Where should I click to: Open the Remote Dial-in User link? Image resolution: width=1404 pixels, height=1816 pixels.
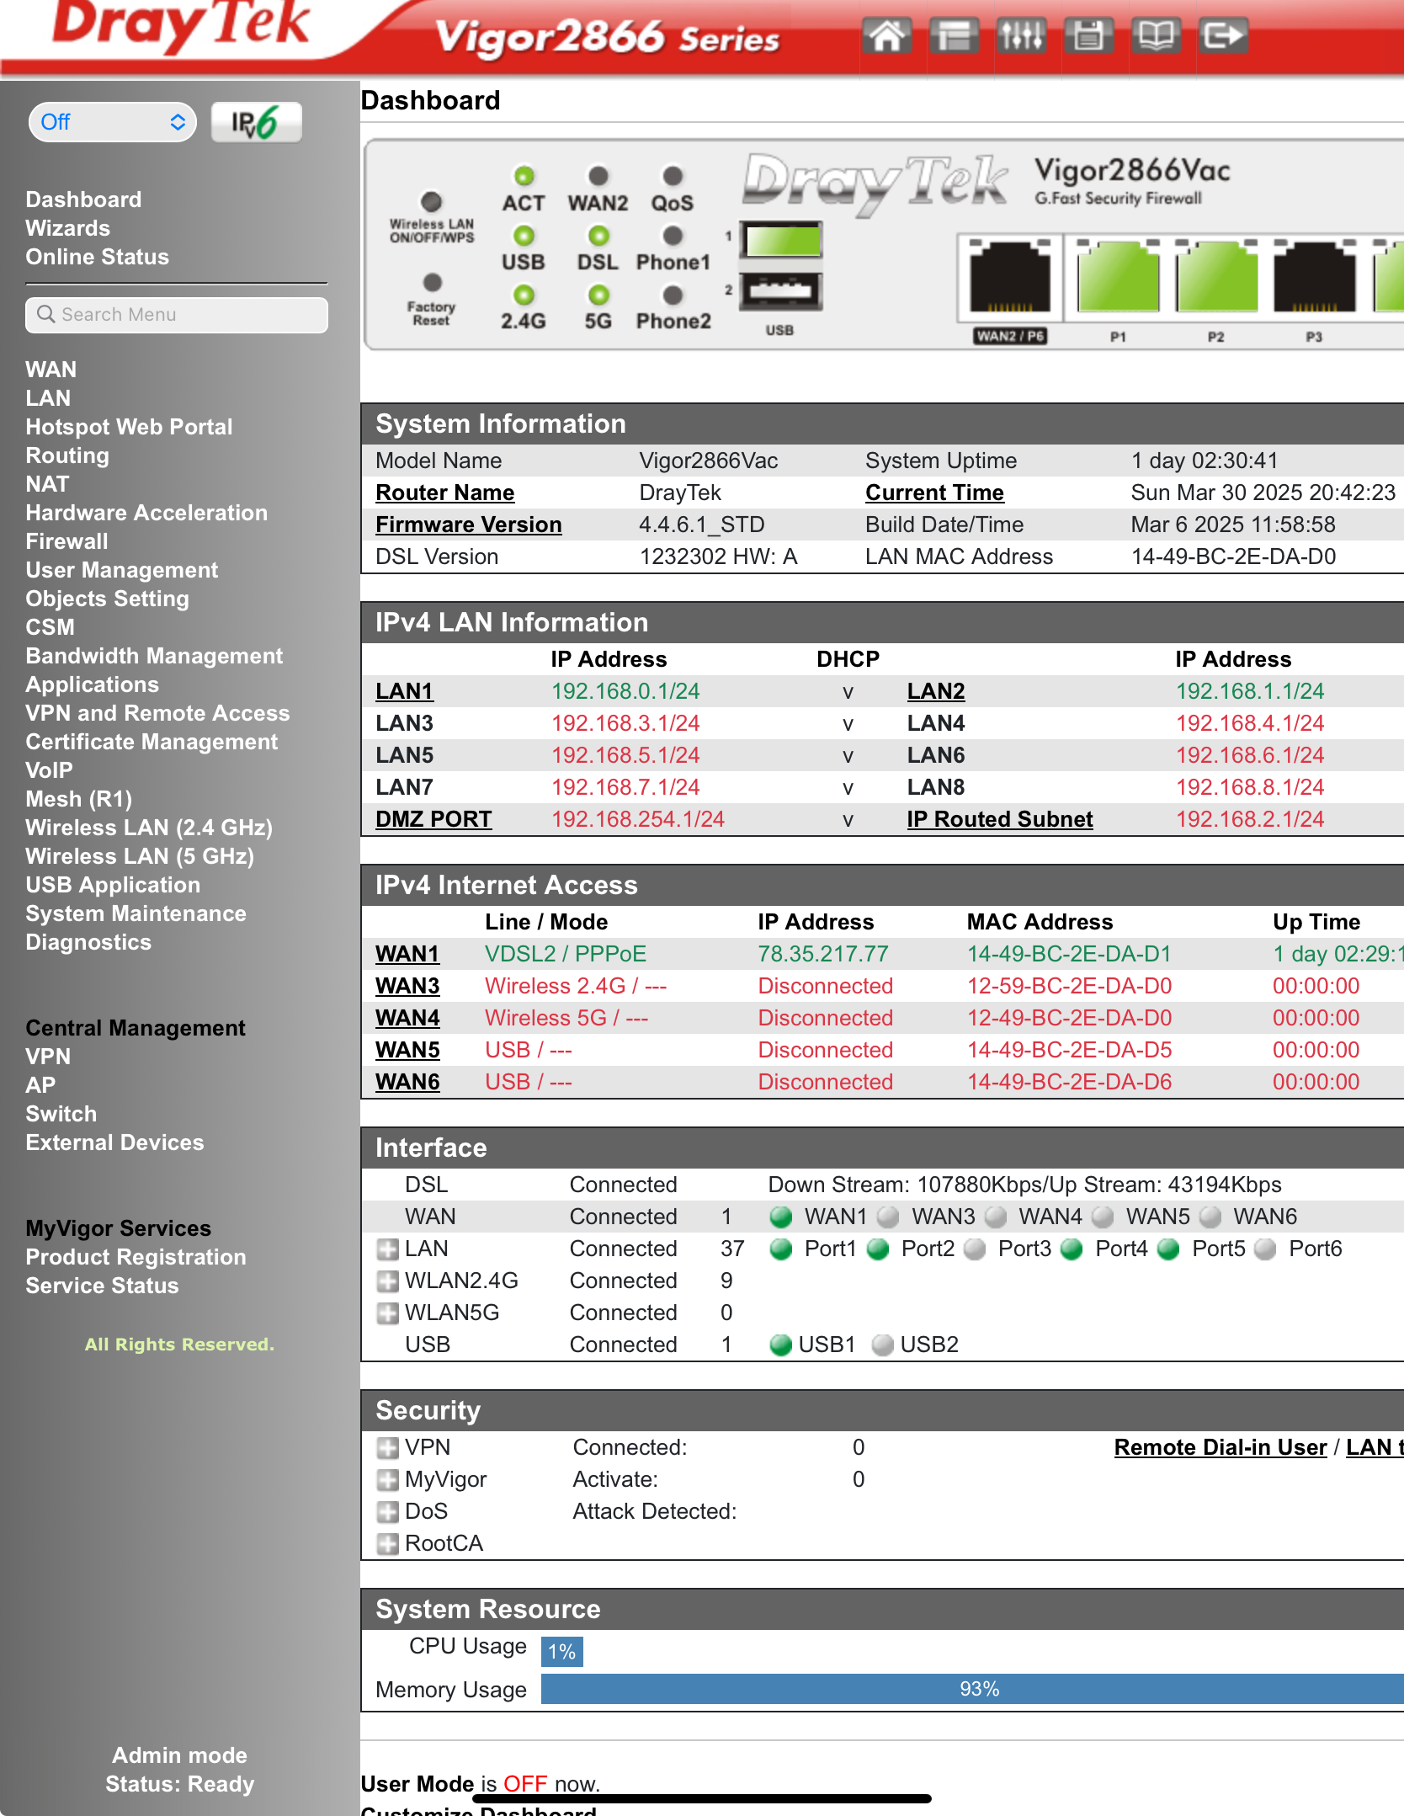click(1221, 1447)
